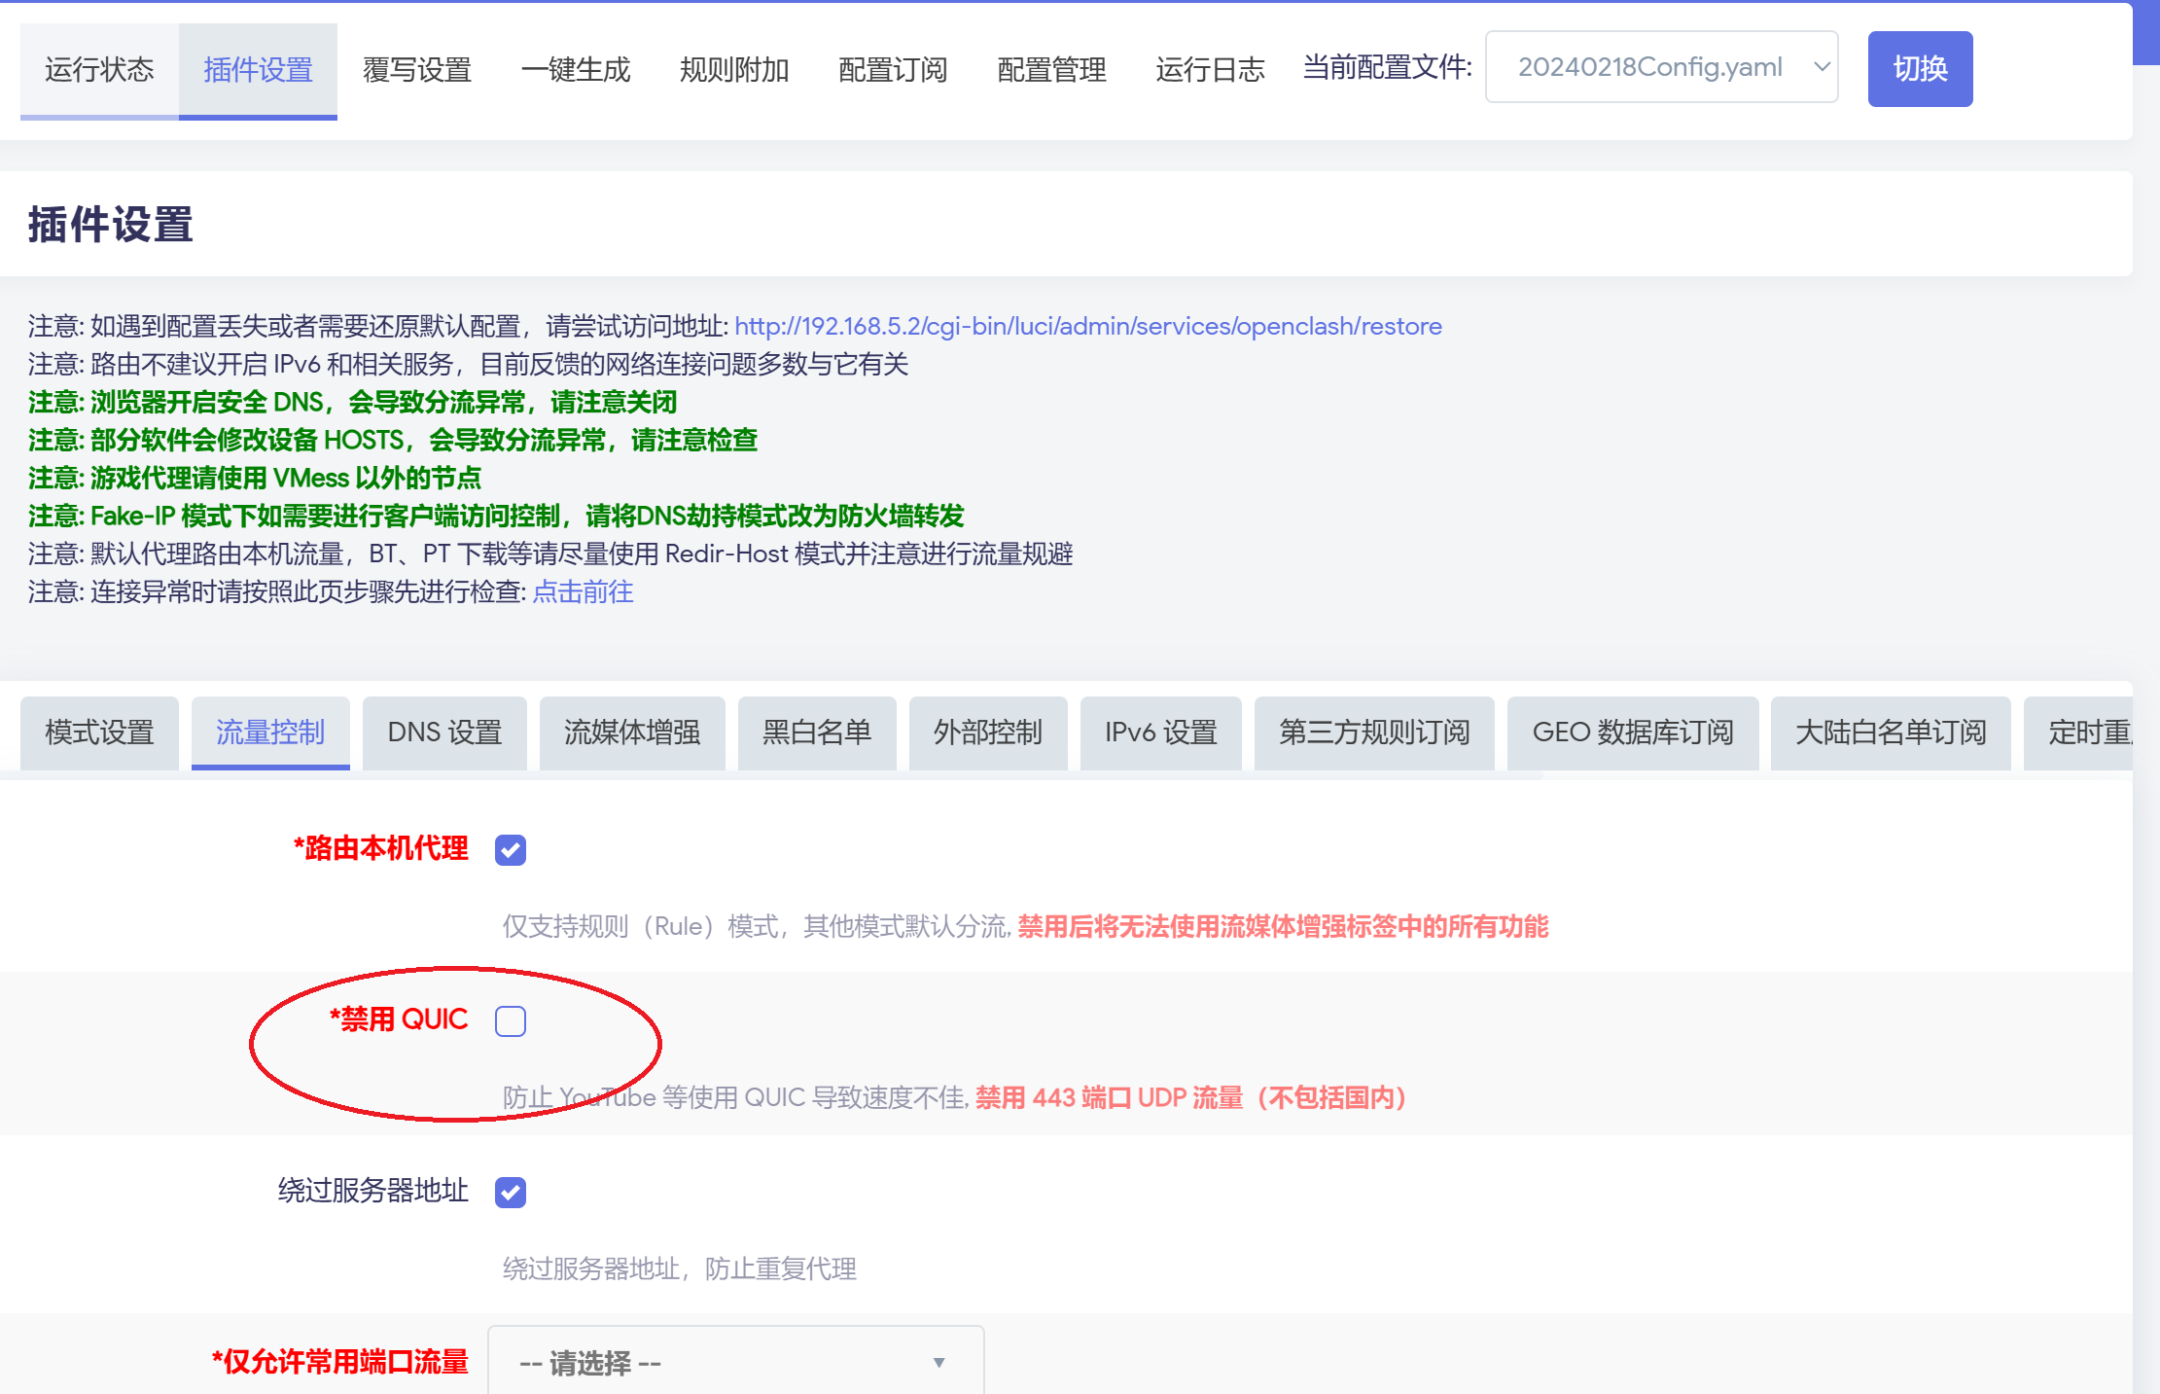Click the 绕过服务器地址 label
The image size is (2160, 1394).
pyautogui.click(x=373, y=1191)
